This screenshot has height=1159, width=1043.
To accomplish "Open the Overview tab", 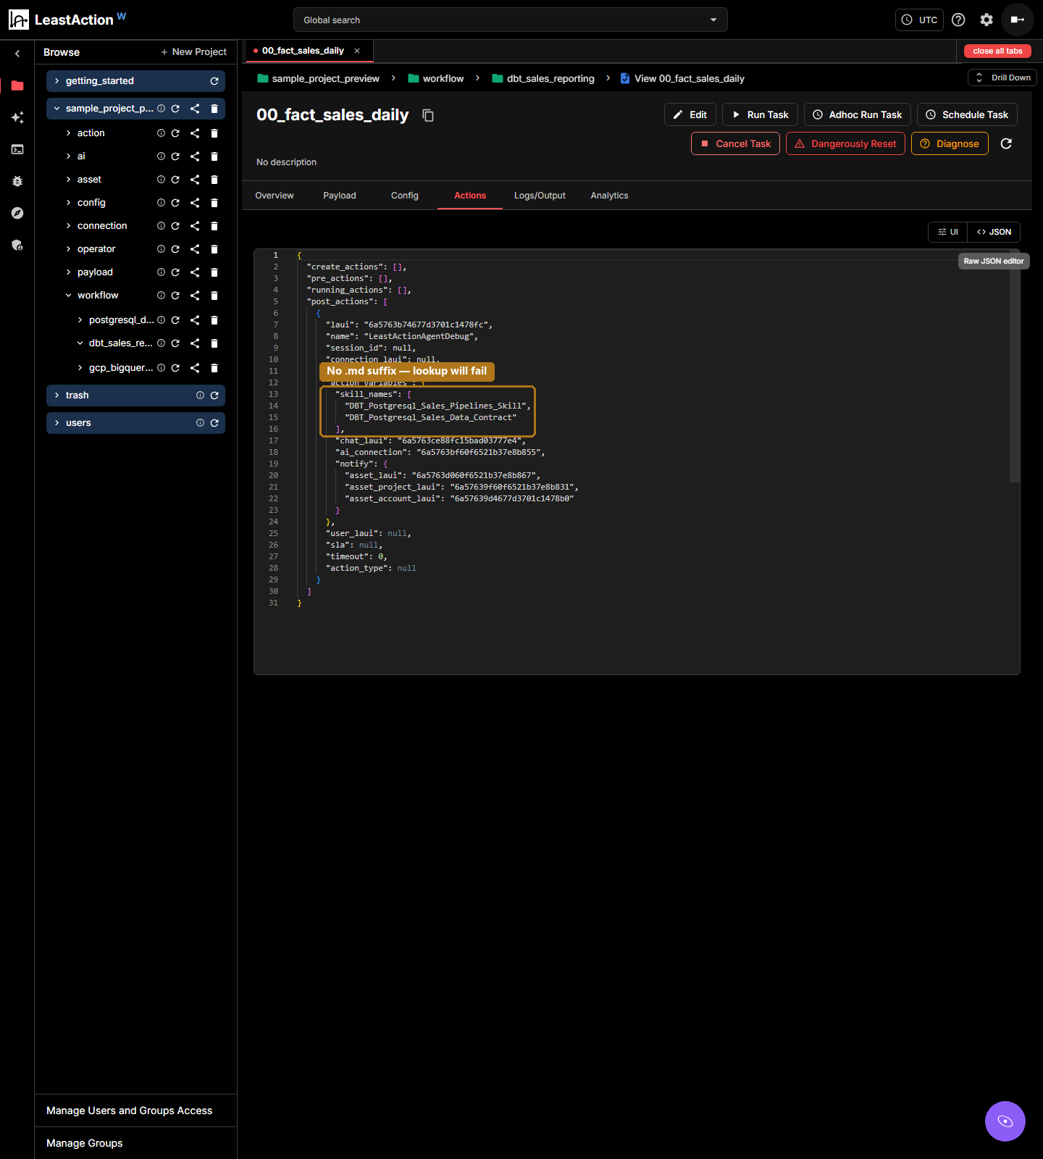I will [x=275, y=196].
